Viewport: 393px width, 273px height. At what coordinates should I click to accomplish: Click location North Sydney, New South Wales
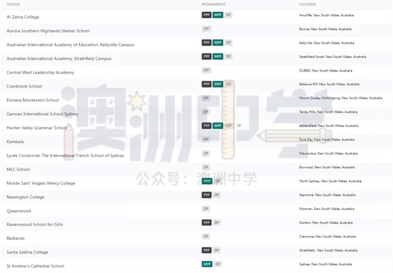coord(330,181)
